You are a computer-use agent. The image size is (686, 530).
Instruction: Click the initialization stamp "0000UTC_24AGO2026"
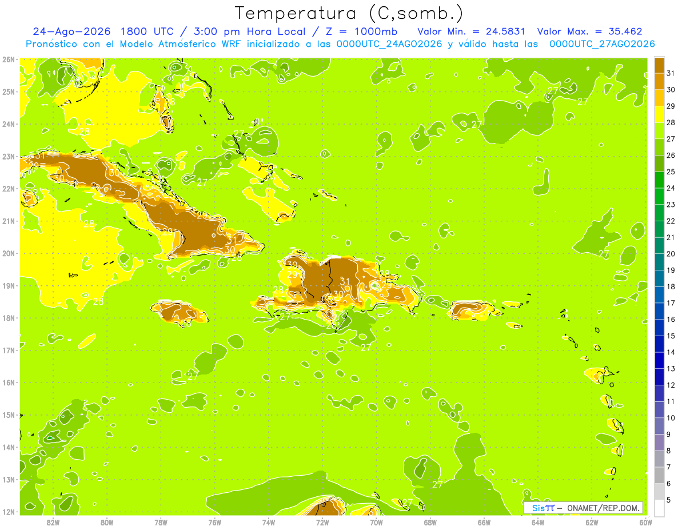(x=389, y=44)
